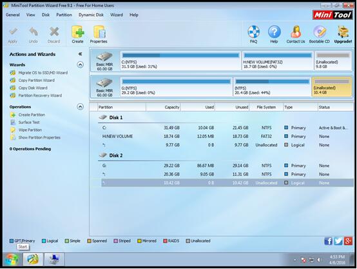Select the first Basic MBR disk icon

coord(104,57)
